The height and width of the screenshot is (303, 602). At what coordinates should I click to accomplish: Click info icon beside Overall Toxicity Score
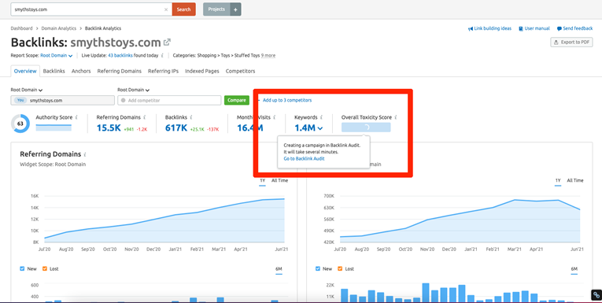click(x=396, y=117)
